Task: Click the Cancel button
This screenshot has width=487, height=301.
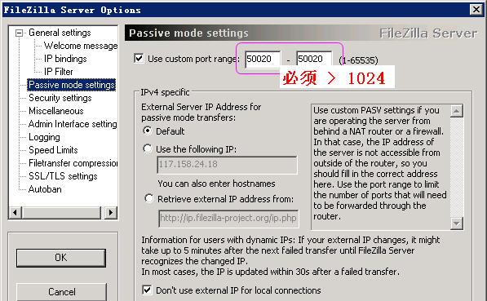Action: point(61,292)
